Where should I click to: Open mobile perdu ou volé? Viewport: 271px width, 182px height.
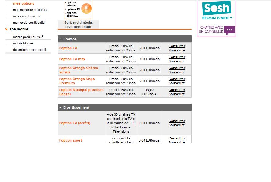click(x=28, y=37)
